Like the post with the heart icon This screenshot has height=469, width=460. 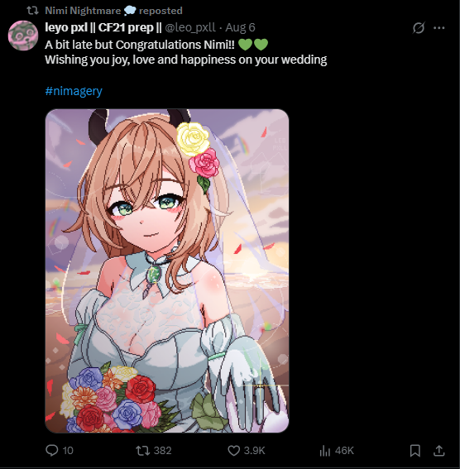pos(234,451)
